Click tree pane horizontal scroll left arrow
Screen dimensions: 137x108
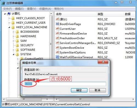coord(4,99)
